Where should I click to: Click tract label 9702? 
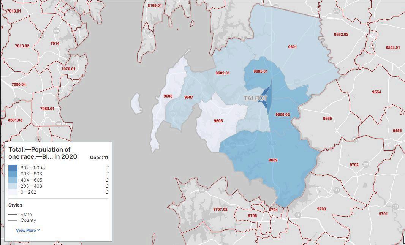pyautogui.click(x=354, y=165)
